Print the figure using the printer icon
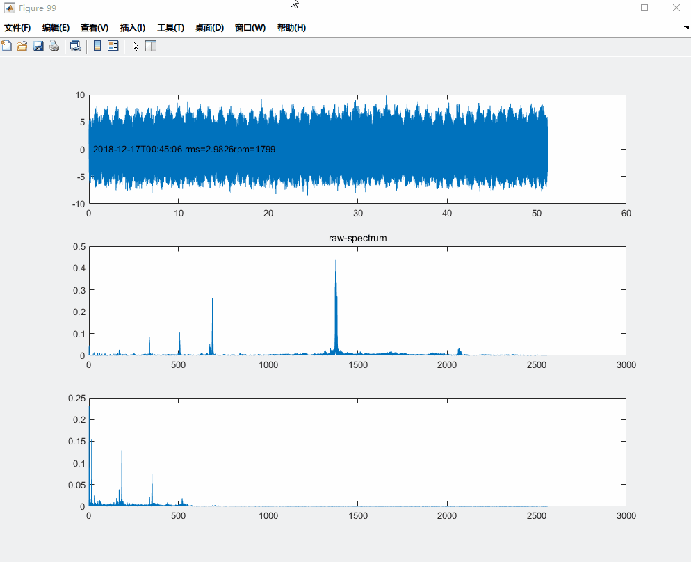691x562 pixels. (x=54, y=46)
